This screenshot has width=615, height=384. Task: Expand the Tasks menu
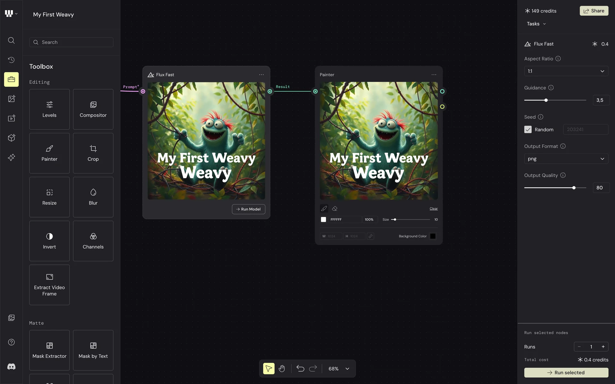[536, 24]
